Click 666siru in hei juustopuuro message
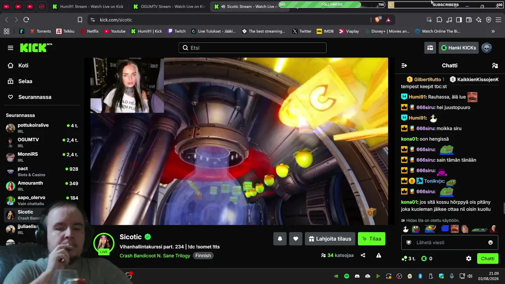This screenshot has width=505, height=284. click(426, 107)
